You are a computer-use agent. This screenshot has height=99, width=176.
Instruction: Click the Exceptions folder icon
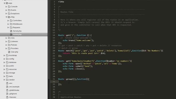[x=9, y=13]
